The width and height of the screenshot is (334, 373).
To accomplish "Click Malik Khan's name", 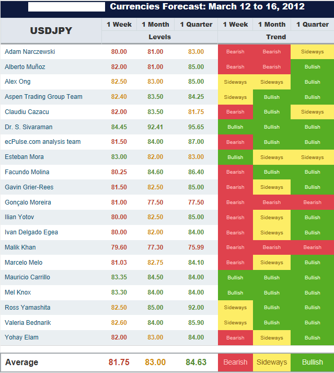I will coord(20,247).
